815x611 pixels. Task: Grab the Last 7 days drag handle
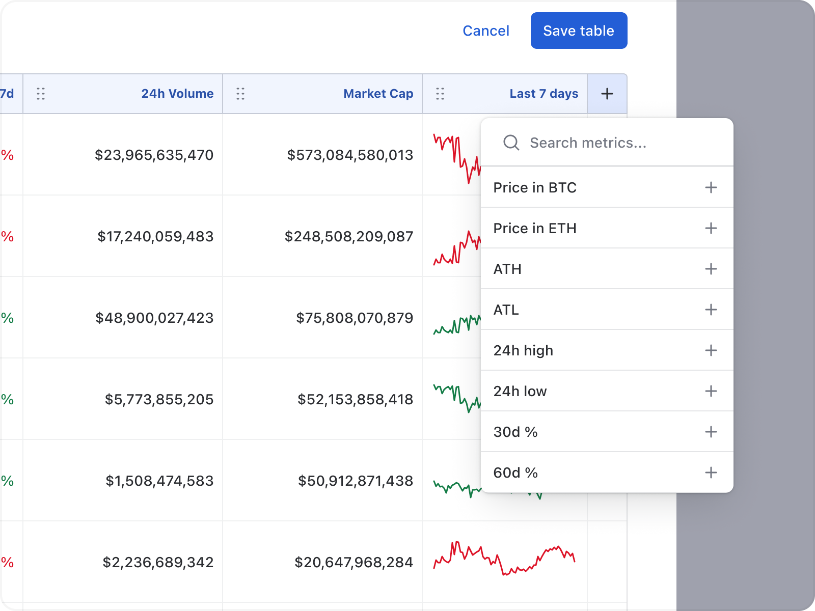pyautogui.click(x=440, y=94)
